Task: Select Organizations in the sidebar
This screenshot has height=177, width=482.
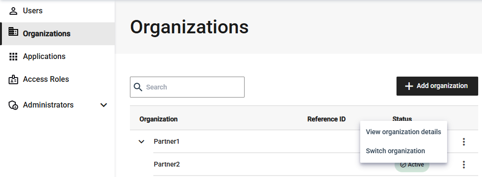Action: click(x=57, y=34)
